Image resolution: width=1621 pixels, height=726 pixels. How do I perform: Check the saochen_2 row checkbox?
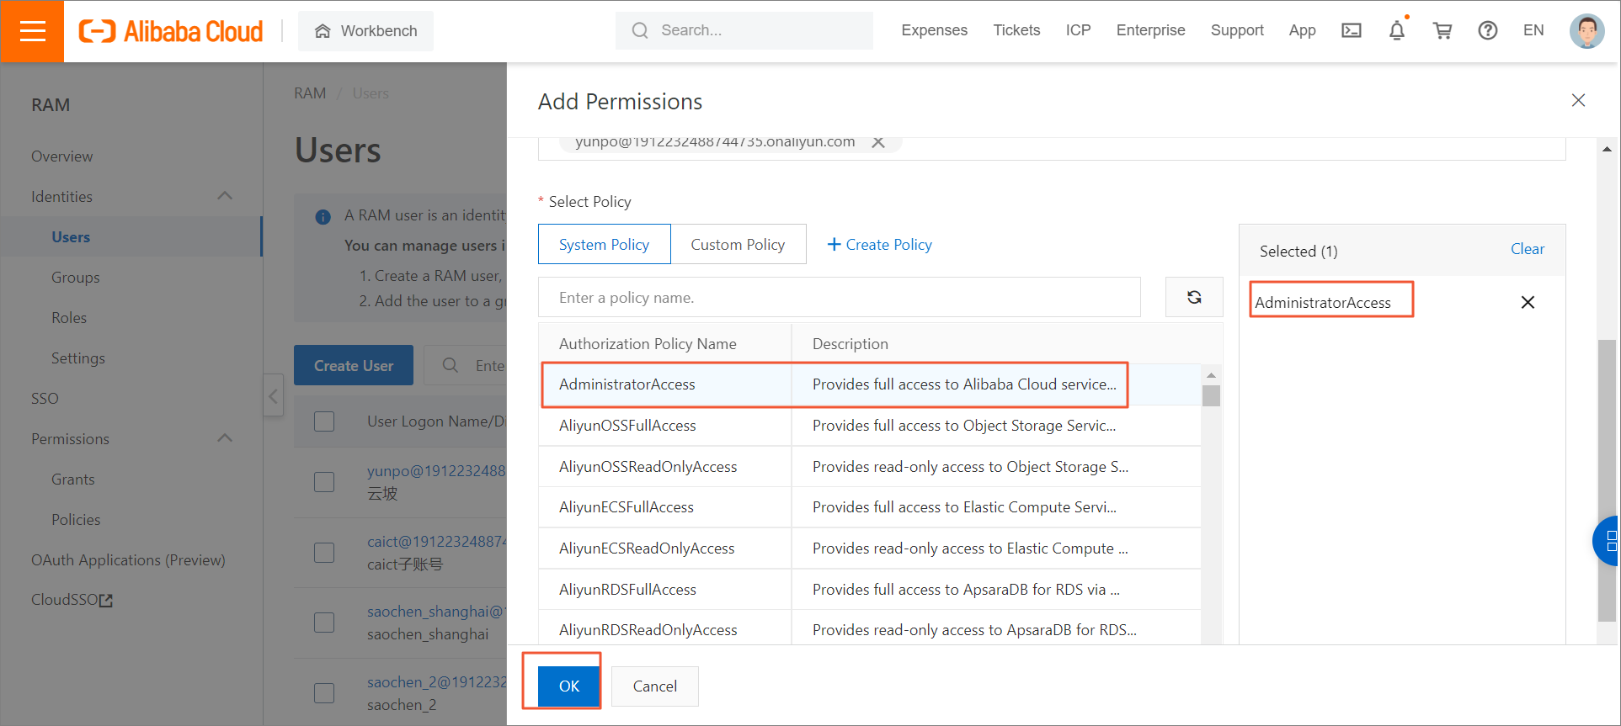324,693
